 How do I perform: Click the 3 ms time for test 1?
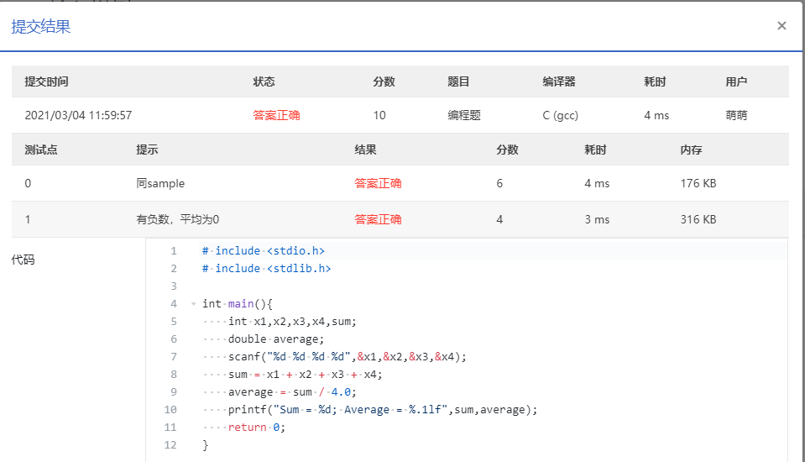(x=597, y=219)
